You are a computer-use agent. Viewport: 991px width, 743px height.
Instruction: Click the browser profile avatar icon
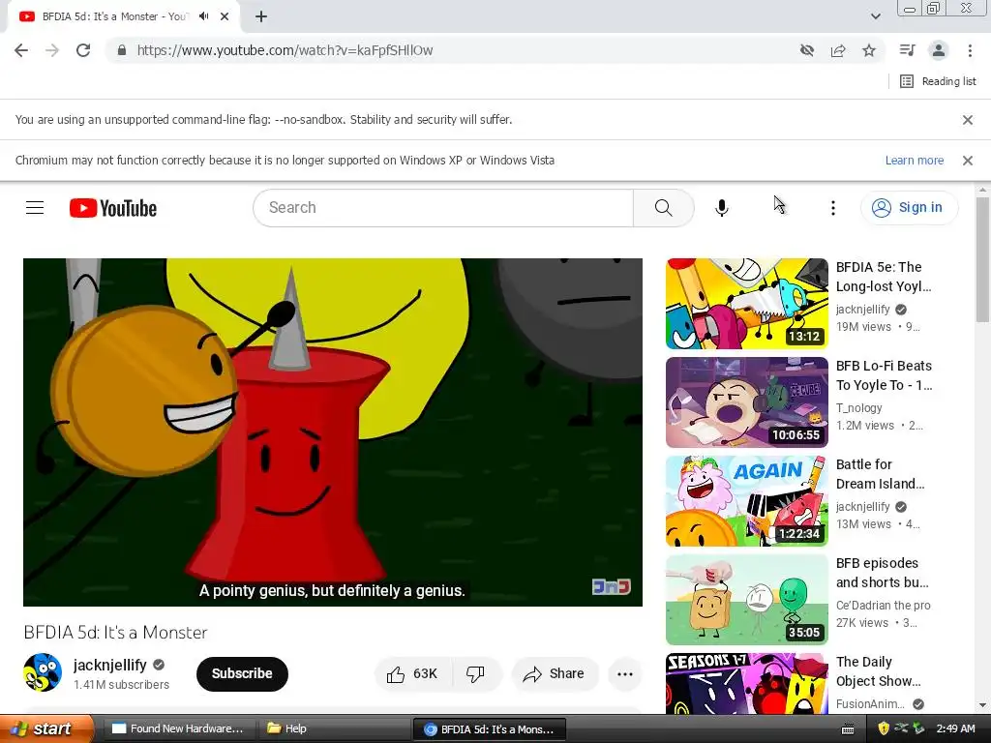(x=939, y=50)
